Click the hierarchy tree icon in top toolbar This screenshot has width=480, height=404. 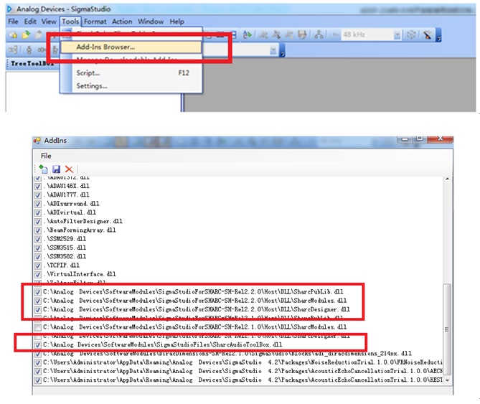tap(319, 35)
